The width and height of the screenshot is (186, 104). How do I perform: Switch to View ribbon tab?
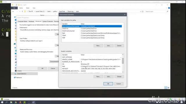[34, 8]
